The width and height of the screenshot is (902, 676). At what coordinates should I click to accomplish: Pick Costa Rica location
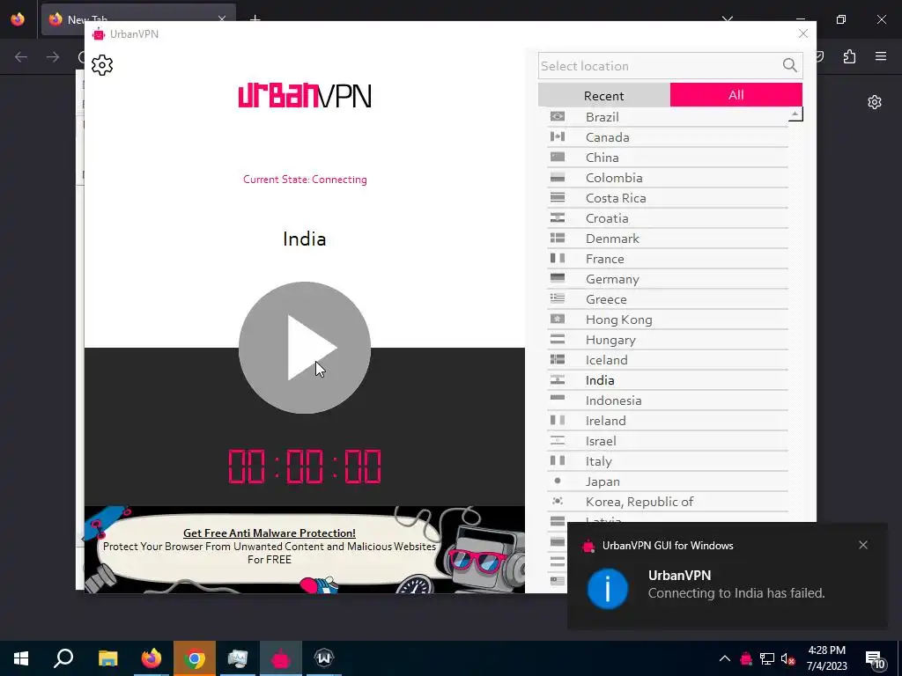pyautogui.click(x=668, y=198)
